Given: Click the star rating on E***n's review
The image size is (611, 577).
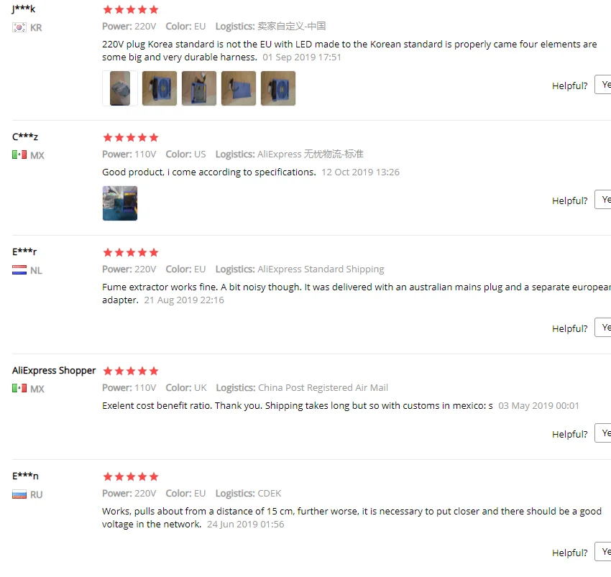Looking at the screenshot, I should click(131, 476).
